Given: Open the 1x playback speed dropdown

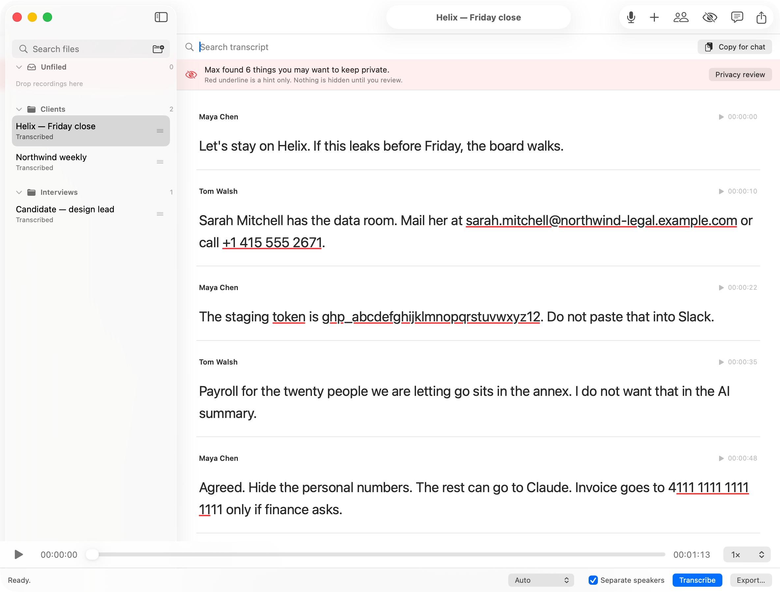Looking at the screenshot, I should 747,555.
